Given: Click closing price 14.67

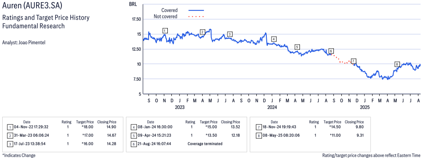Looking at the screenshot, I should pos(112,135).
